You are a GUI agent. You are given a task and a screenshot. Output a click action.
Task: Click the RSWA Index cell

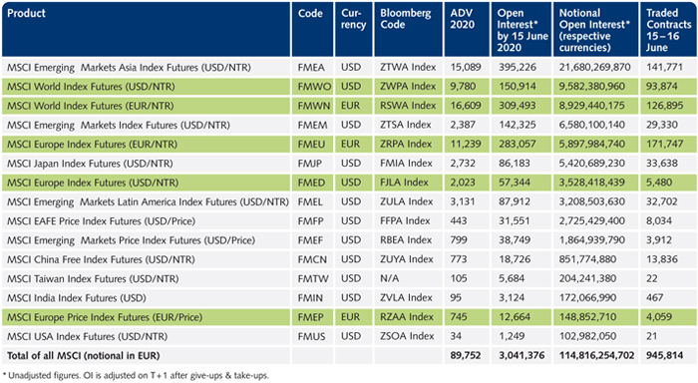coord(408,106)
